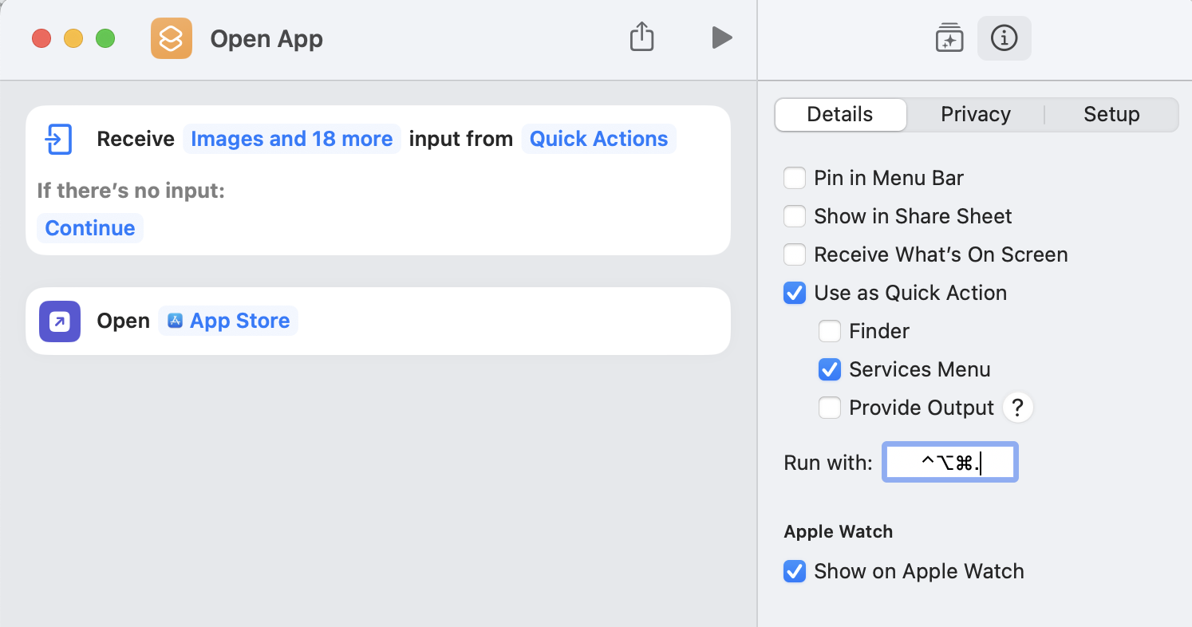Viewport: 1192px width, 627px height.
Task: Click the purple Open App action icon
Action: click(x=60, y=321)
